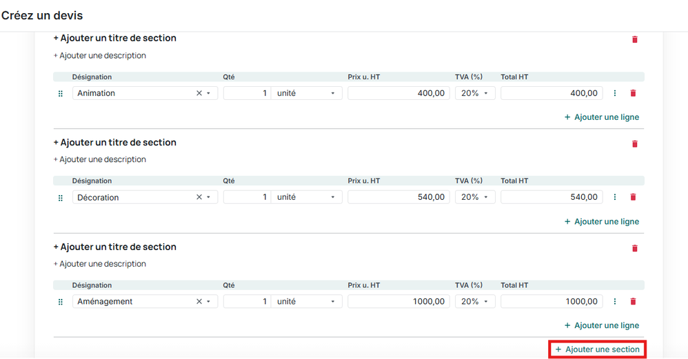The width and height of the screenshot is (688, 359).
Task: Add a description to the Aménagement section
Action: [100, 264]
